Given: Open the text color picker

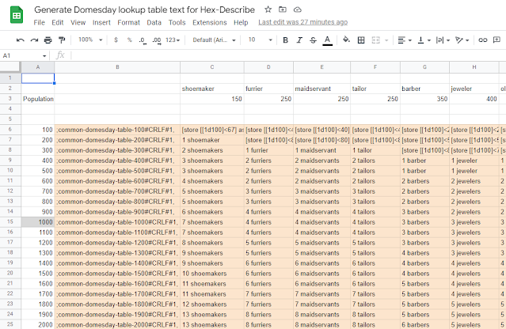Looking at the screenshot, I should [327, 40].
